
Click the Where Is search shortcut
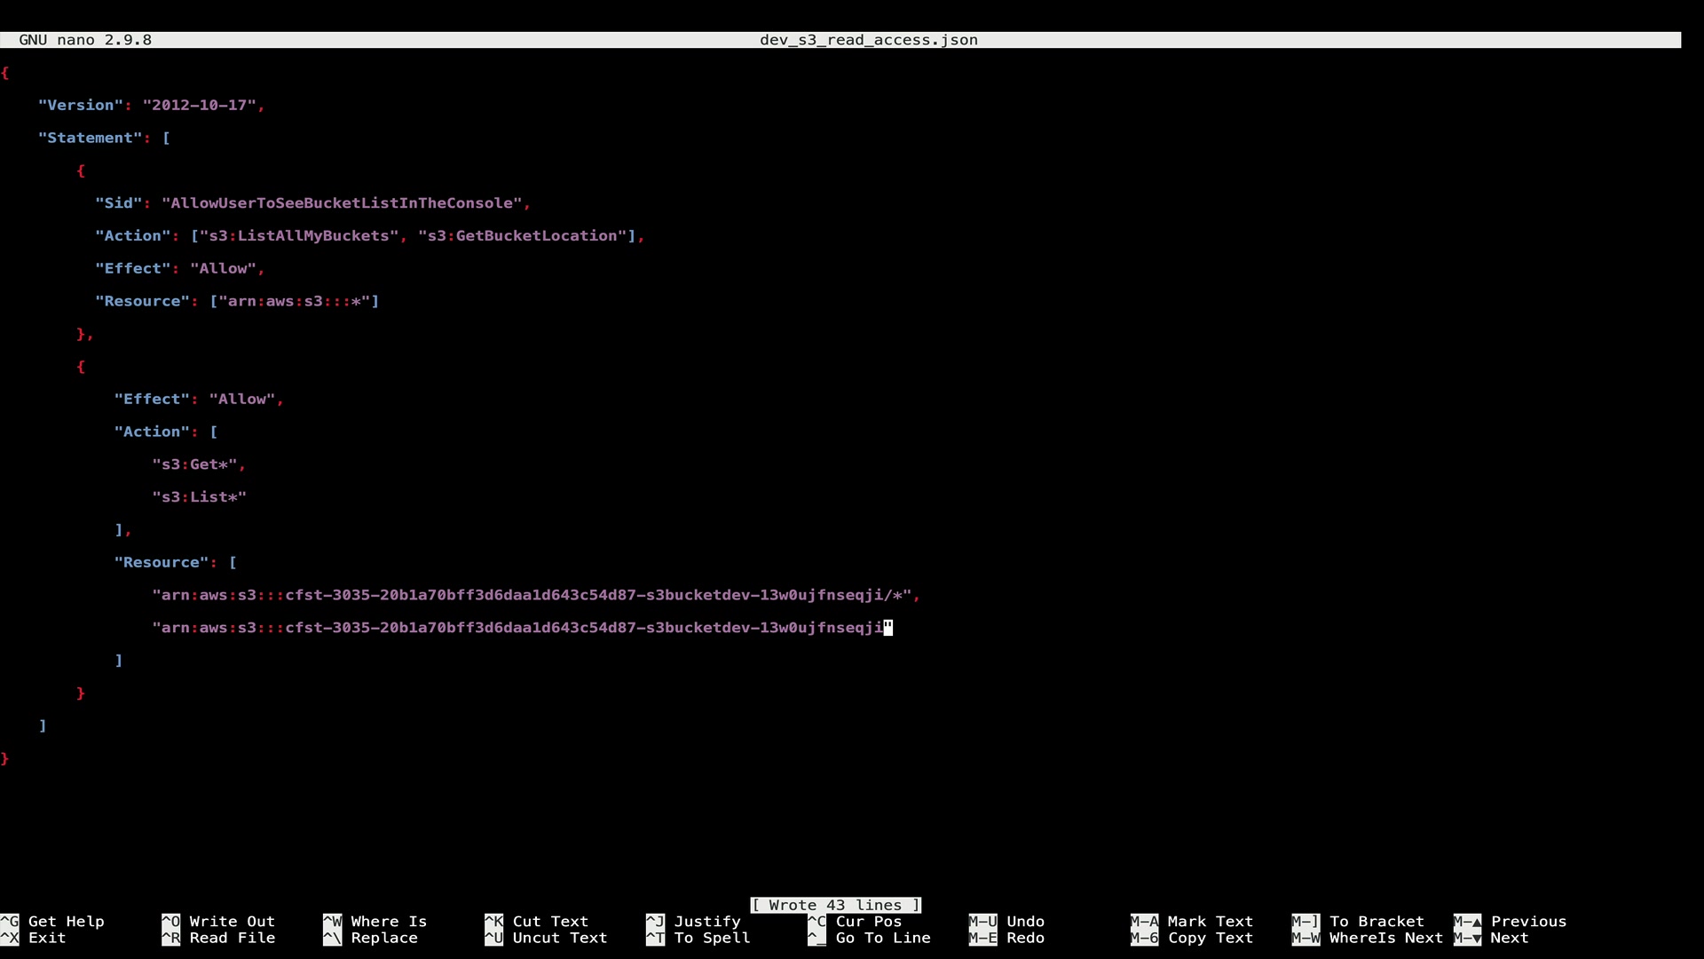[x=388, y=921]
